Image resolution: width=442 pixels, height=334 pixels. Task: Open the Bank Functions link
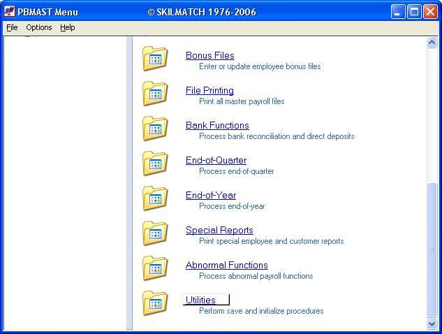[217, 125]
